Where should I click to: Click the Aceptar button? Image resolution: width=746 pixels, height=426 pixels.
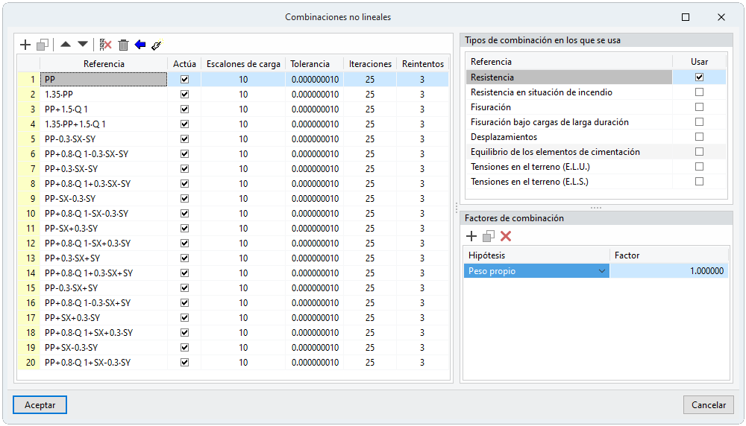pyautogui.click(x=40, y=405)
